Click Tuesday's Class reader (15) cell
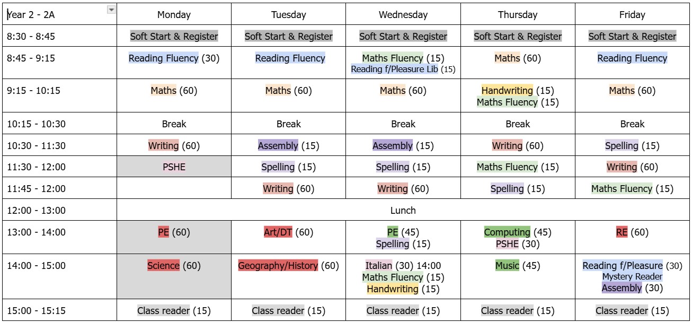This screenshot has width=692, height=322. coord(288,311)
